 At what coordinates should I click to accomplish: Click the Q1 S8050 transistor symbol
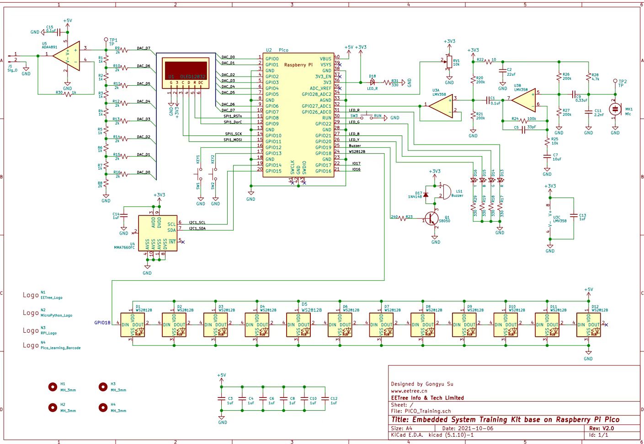[x=432, y=219]
